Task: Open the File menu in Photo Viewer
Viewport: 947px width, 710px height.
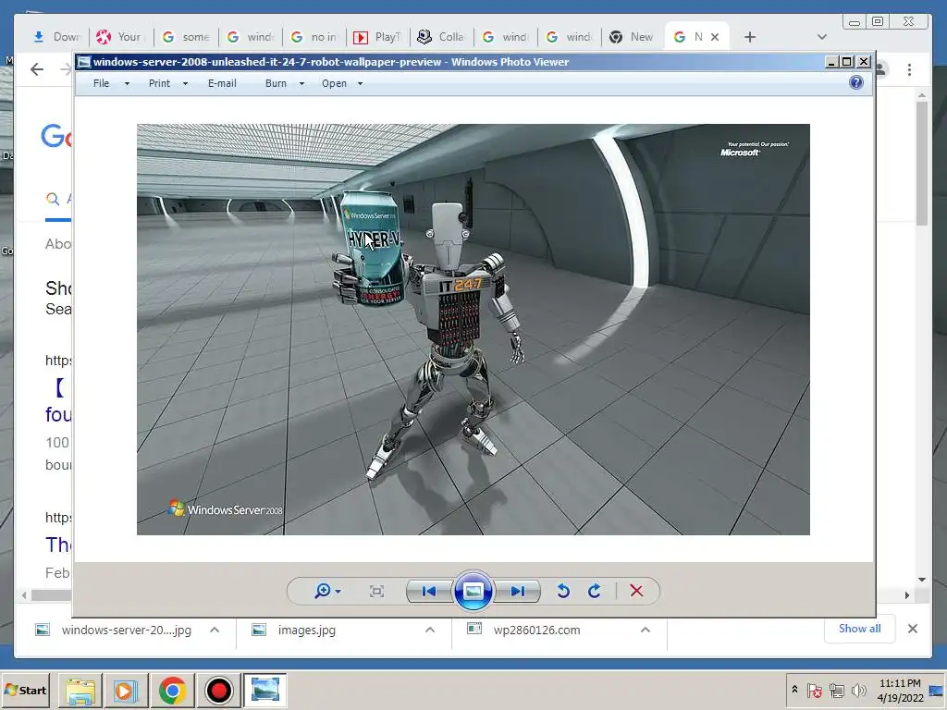Action: tap(102, 83)
